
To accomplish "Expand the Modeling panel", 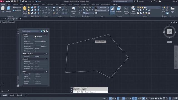I will [x=11, y=16].
